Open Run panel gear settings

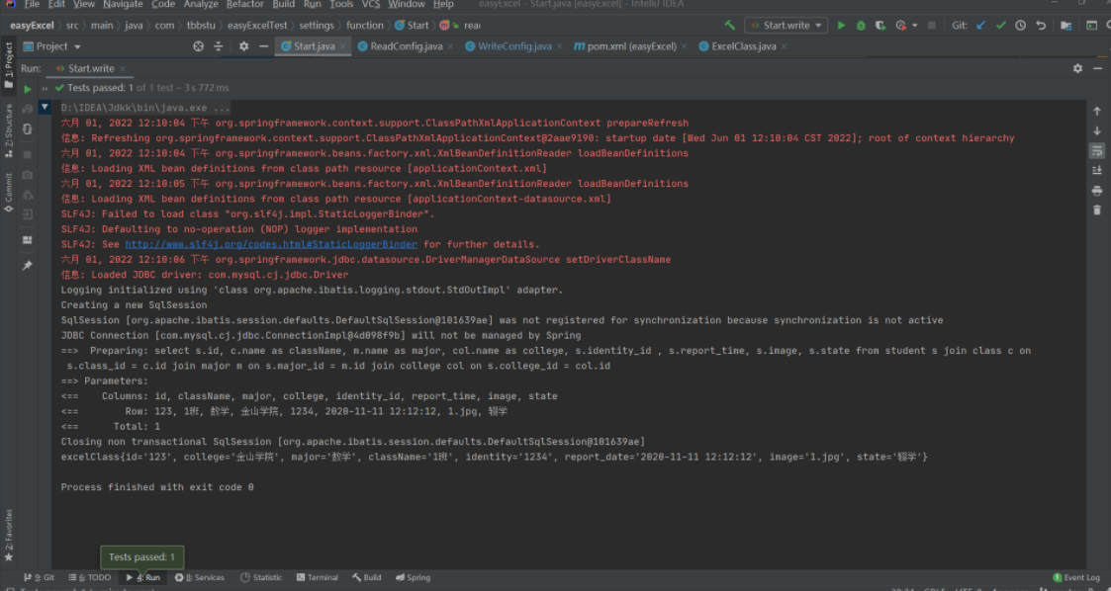point(1077,68)
